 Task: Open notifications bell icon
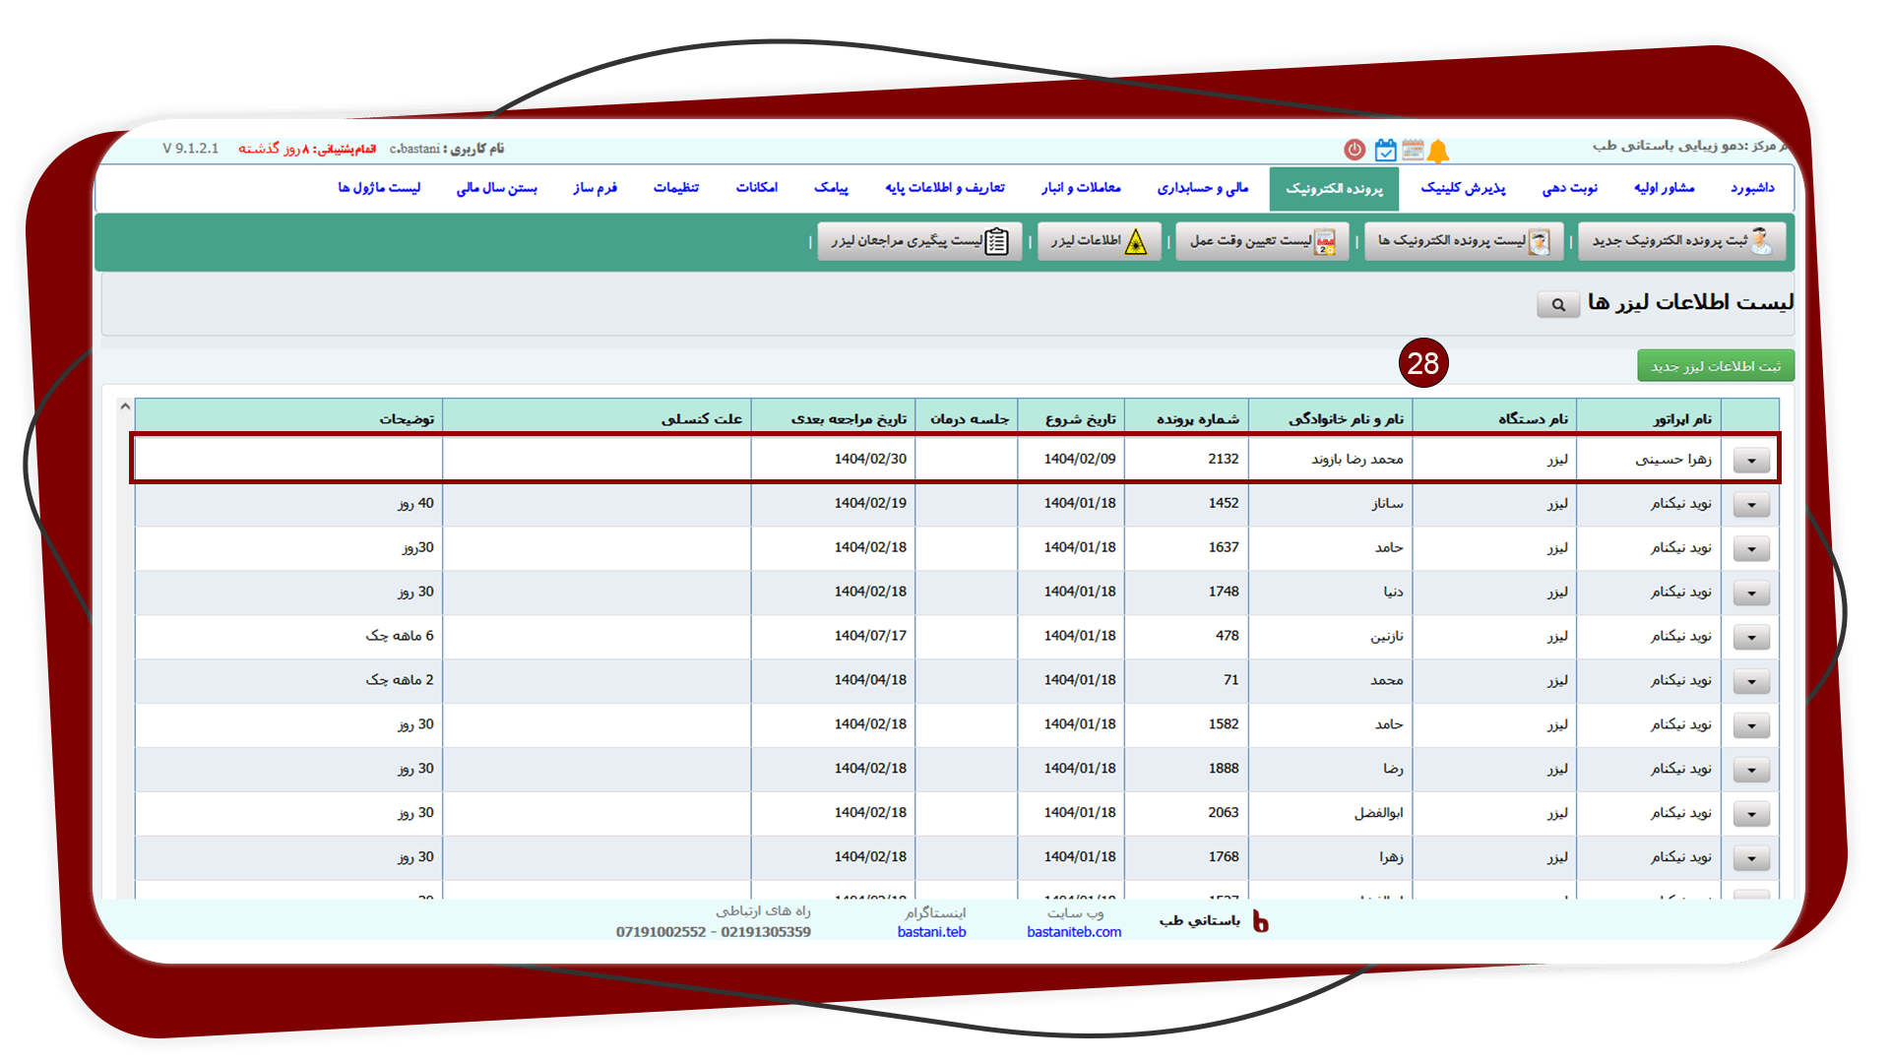coord(1438,151)
